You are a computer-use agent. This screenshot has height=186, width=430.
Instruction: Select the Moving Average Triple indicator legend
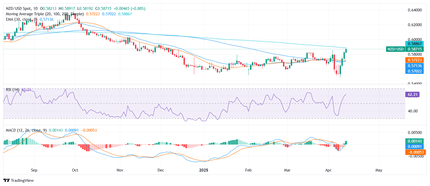tap(45, 14)
